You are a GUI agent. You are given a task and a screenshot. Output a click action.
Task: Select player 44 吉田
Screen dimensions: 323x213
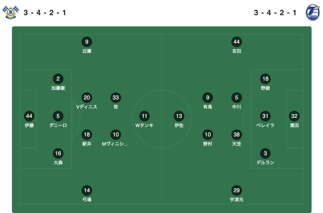tap(237, 45)
